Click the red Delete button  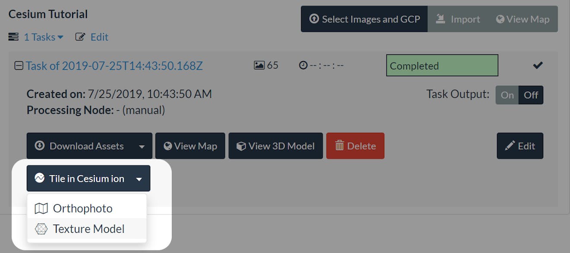coord(355,146)
